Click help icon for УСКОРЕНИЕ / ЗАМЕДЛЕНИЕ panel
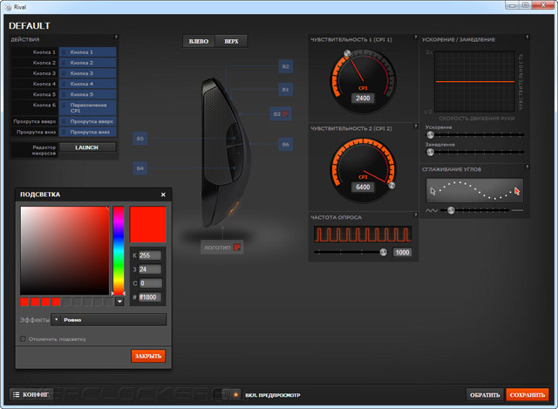This screenshot has height=409, width=558. click(x=527, y=37)
